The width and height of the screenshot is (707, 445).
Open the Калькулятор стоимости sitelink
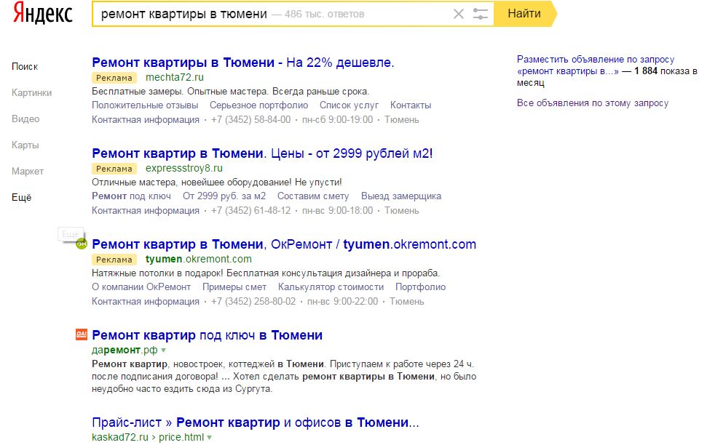coord(331,287)
